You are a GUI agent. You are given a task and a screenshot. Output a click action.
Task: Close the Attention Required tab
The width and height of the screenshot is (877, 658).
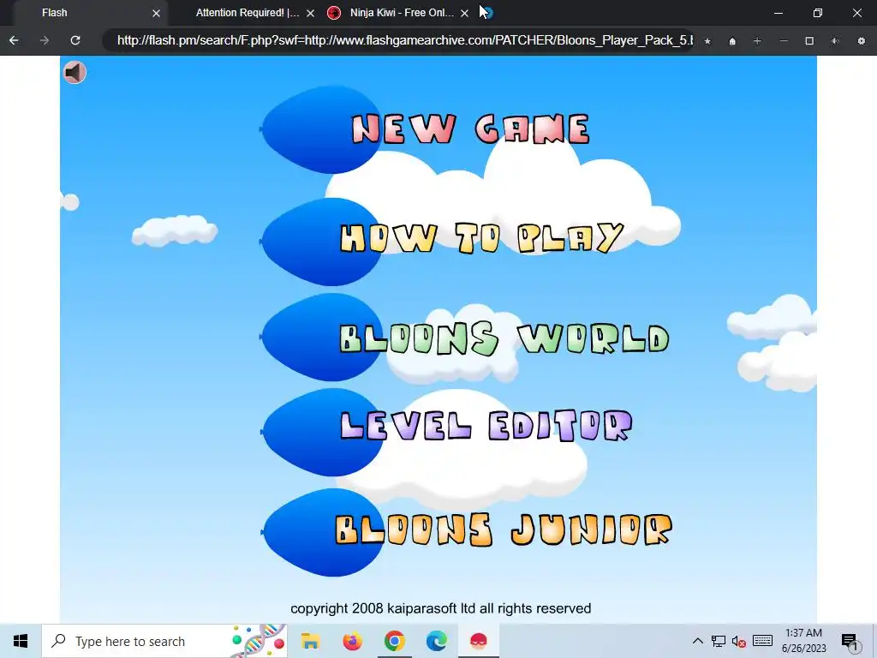pyautogui.click(x=310, y=13)
